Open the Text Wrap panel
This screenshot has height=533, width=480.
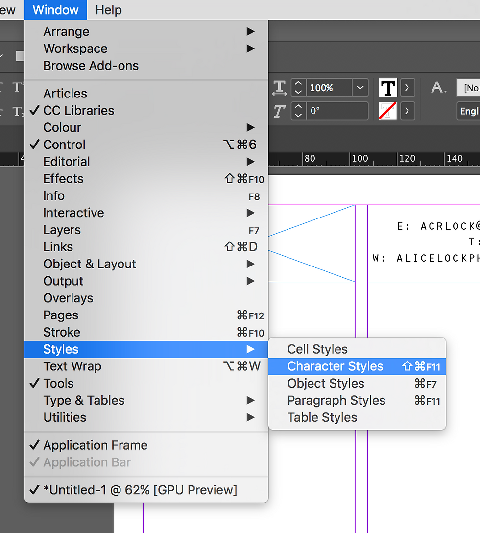coord(146,366)
